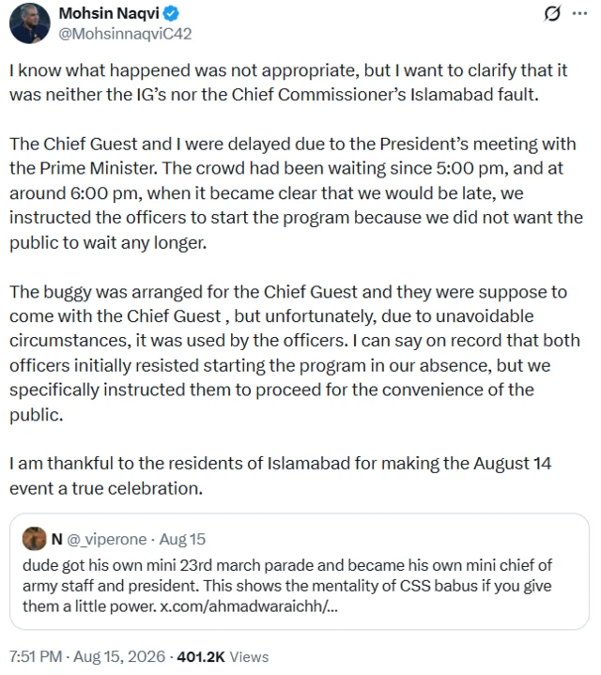Viewport: 601px width, 675px height.
Task: Click the quoted tweet's Aug 15 date
Action: point(182,540)
